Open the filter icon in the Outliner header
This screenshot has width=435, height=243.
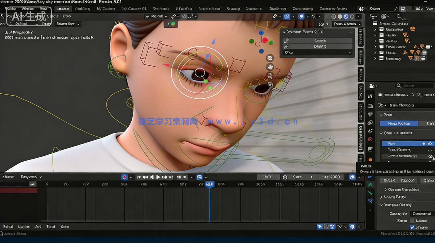pyautogui.click(x=384, y=17)
